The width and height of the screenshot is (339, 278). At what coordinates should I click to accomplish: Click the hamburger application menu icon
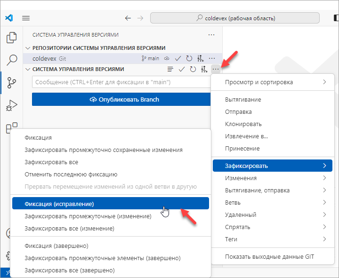[26, 18]
